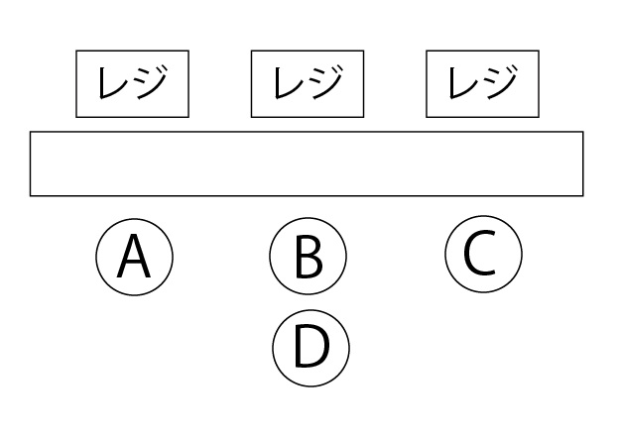
Task: Select circle D at the bottom
Action: click(310, 348)
